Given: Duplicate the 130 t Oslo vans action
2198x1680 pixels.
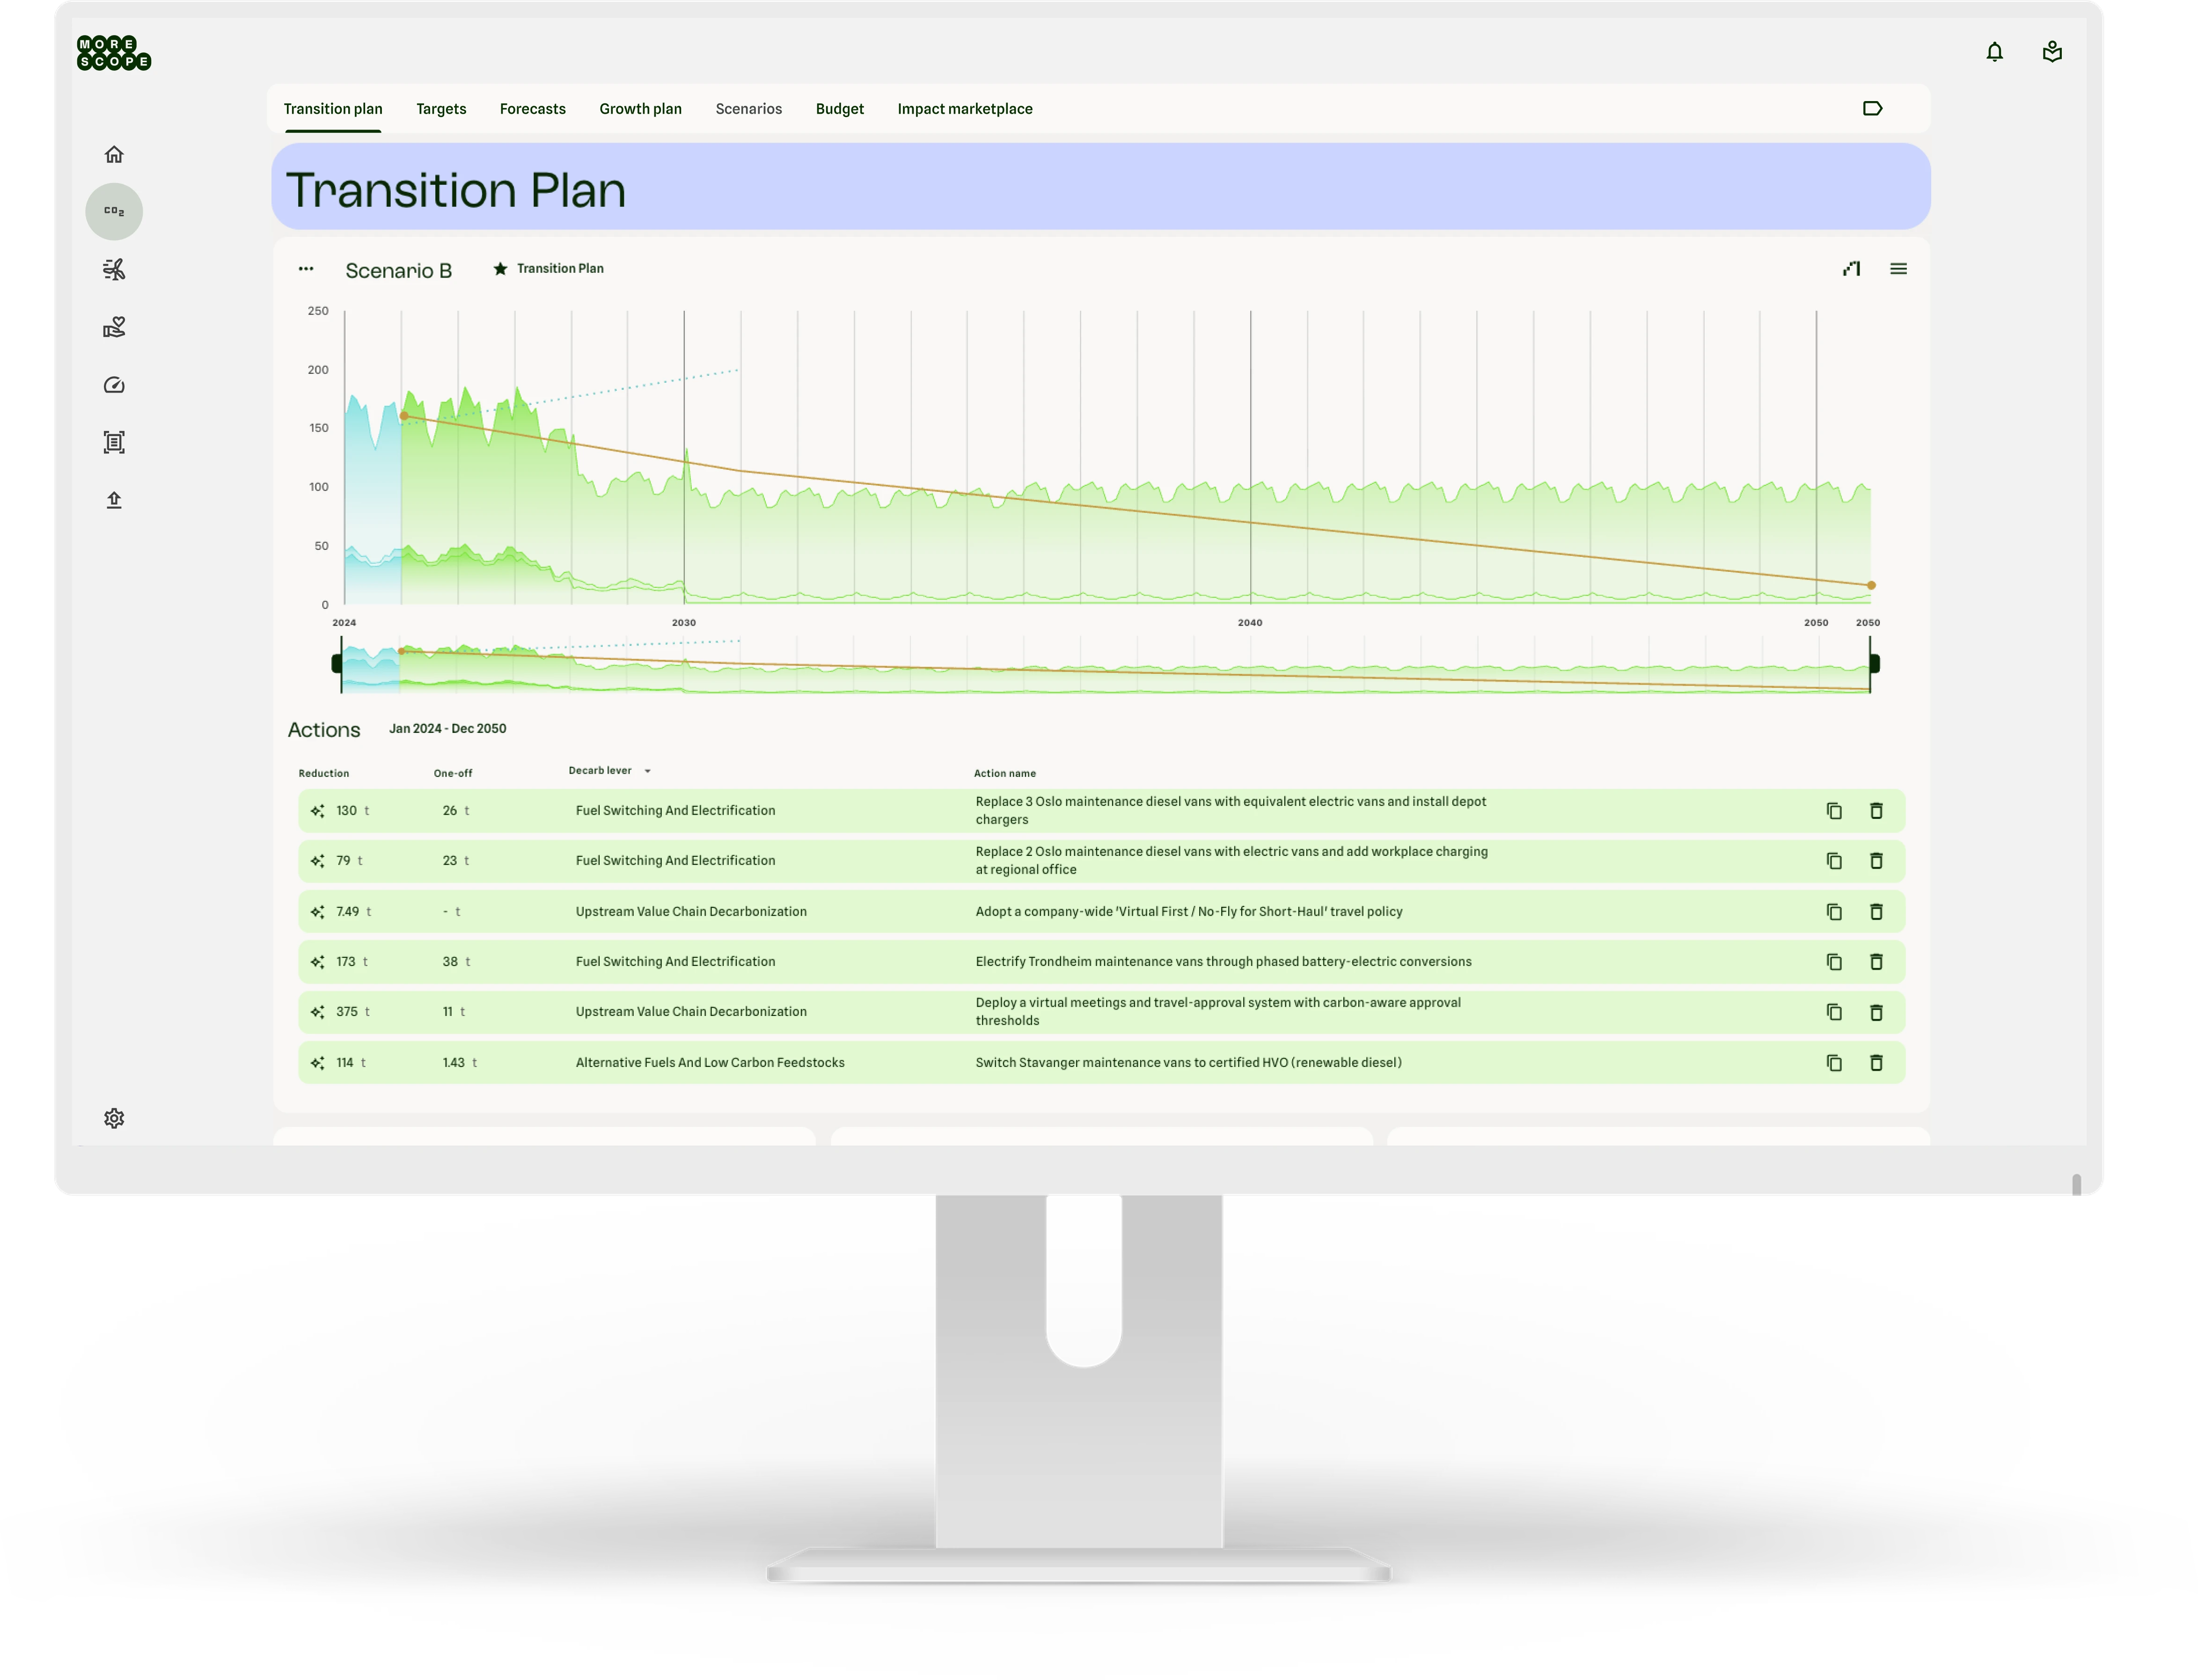Looking at the screenshot, I should 1834,811.
